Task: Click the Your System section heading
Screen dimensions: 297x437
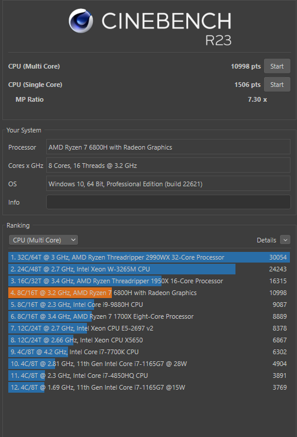Action: point(24,131)
